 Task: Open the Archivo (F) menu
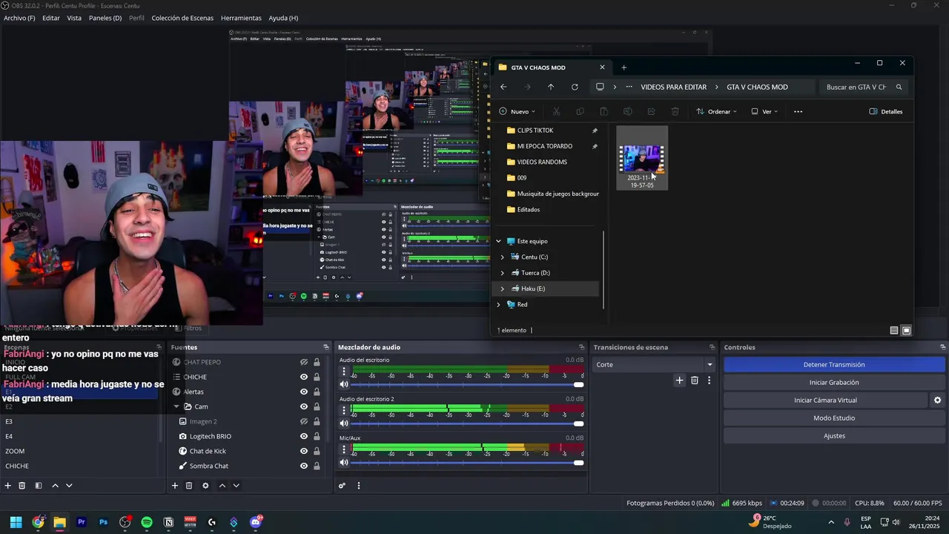coord(19,18)
